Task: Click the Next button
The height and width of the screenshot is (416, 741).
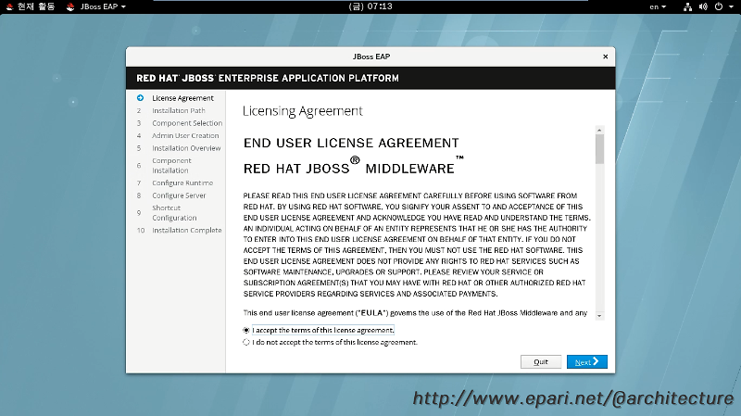Action: [x=587, y=361]
